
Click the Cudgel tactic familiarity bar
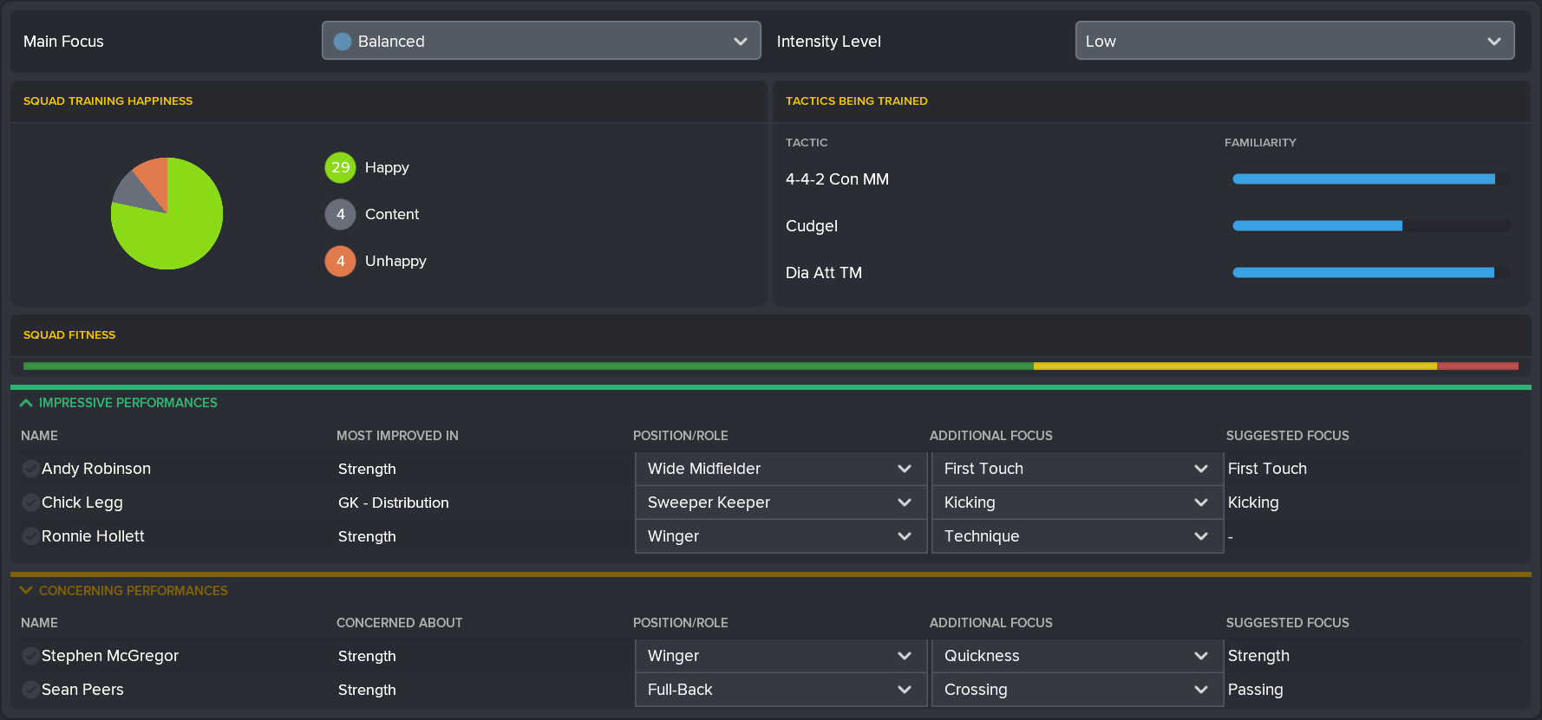point(1370,226)
